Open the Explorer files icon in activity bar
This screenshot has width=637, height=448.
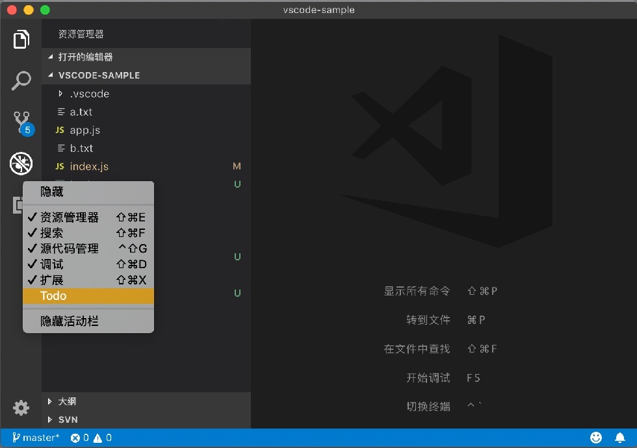coord(21,40)
